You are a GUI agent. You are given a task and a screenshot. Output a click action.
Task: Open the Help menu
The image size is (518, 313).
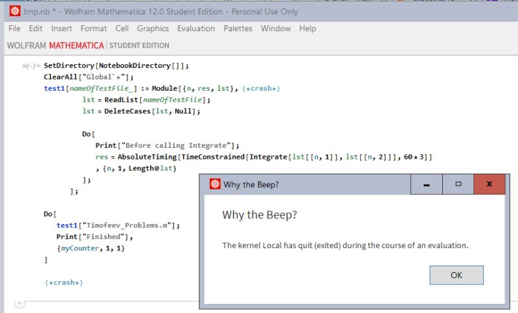(308, 29)
